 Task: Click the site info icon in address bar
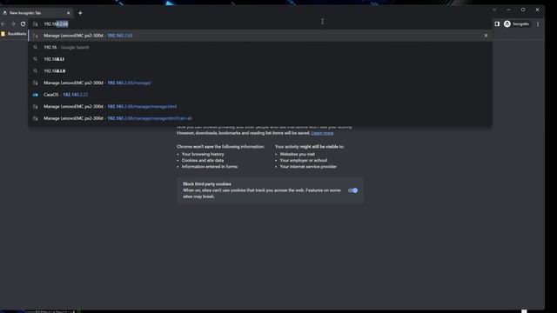(x=36, y=23)
